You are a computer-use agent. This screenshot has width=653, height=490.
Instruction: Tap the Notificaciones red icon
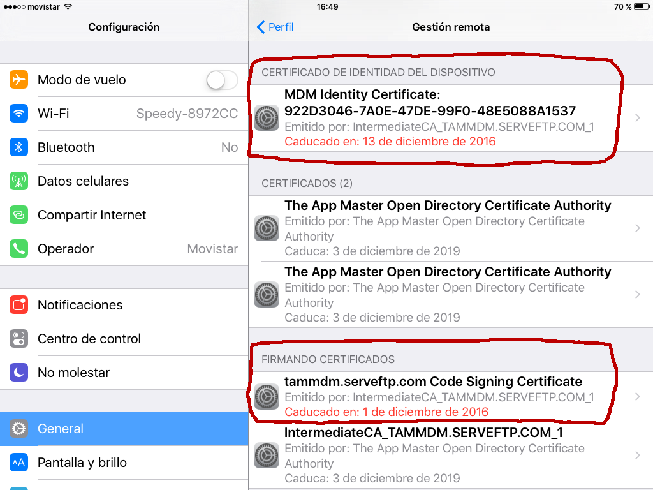[18, 305]
